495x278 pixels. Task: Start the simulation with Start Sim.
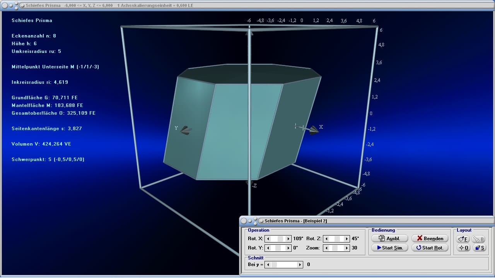(389, 247)
